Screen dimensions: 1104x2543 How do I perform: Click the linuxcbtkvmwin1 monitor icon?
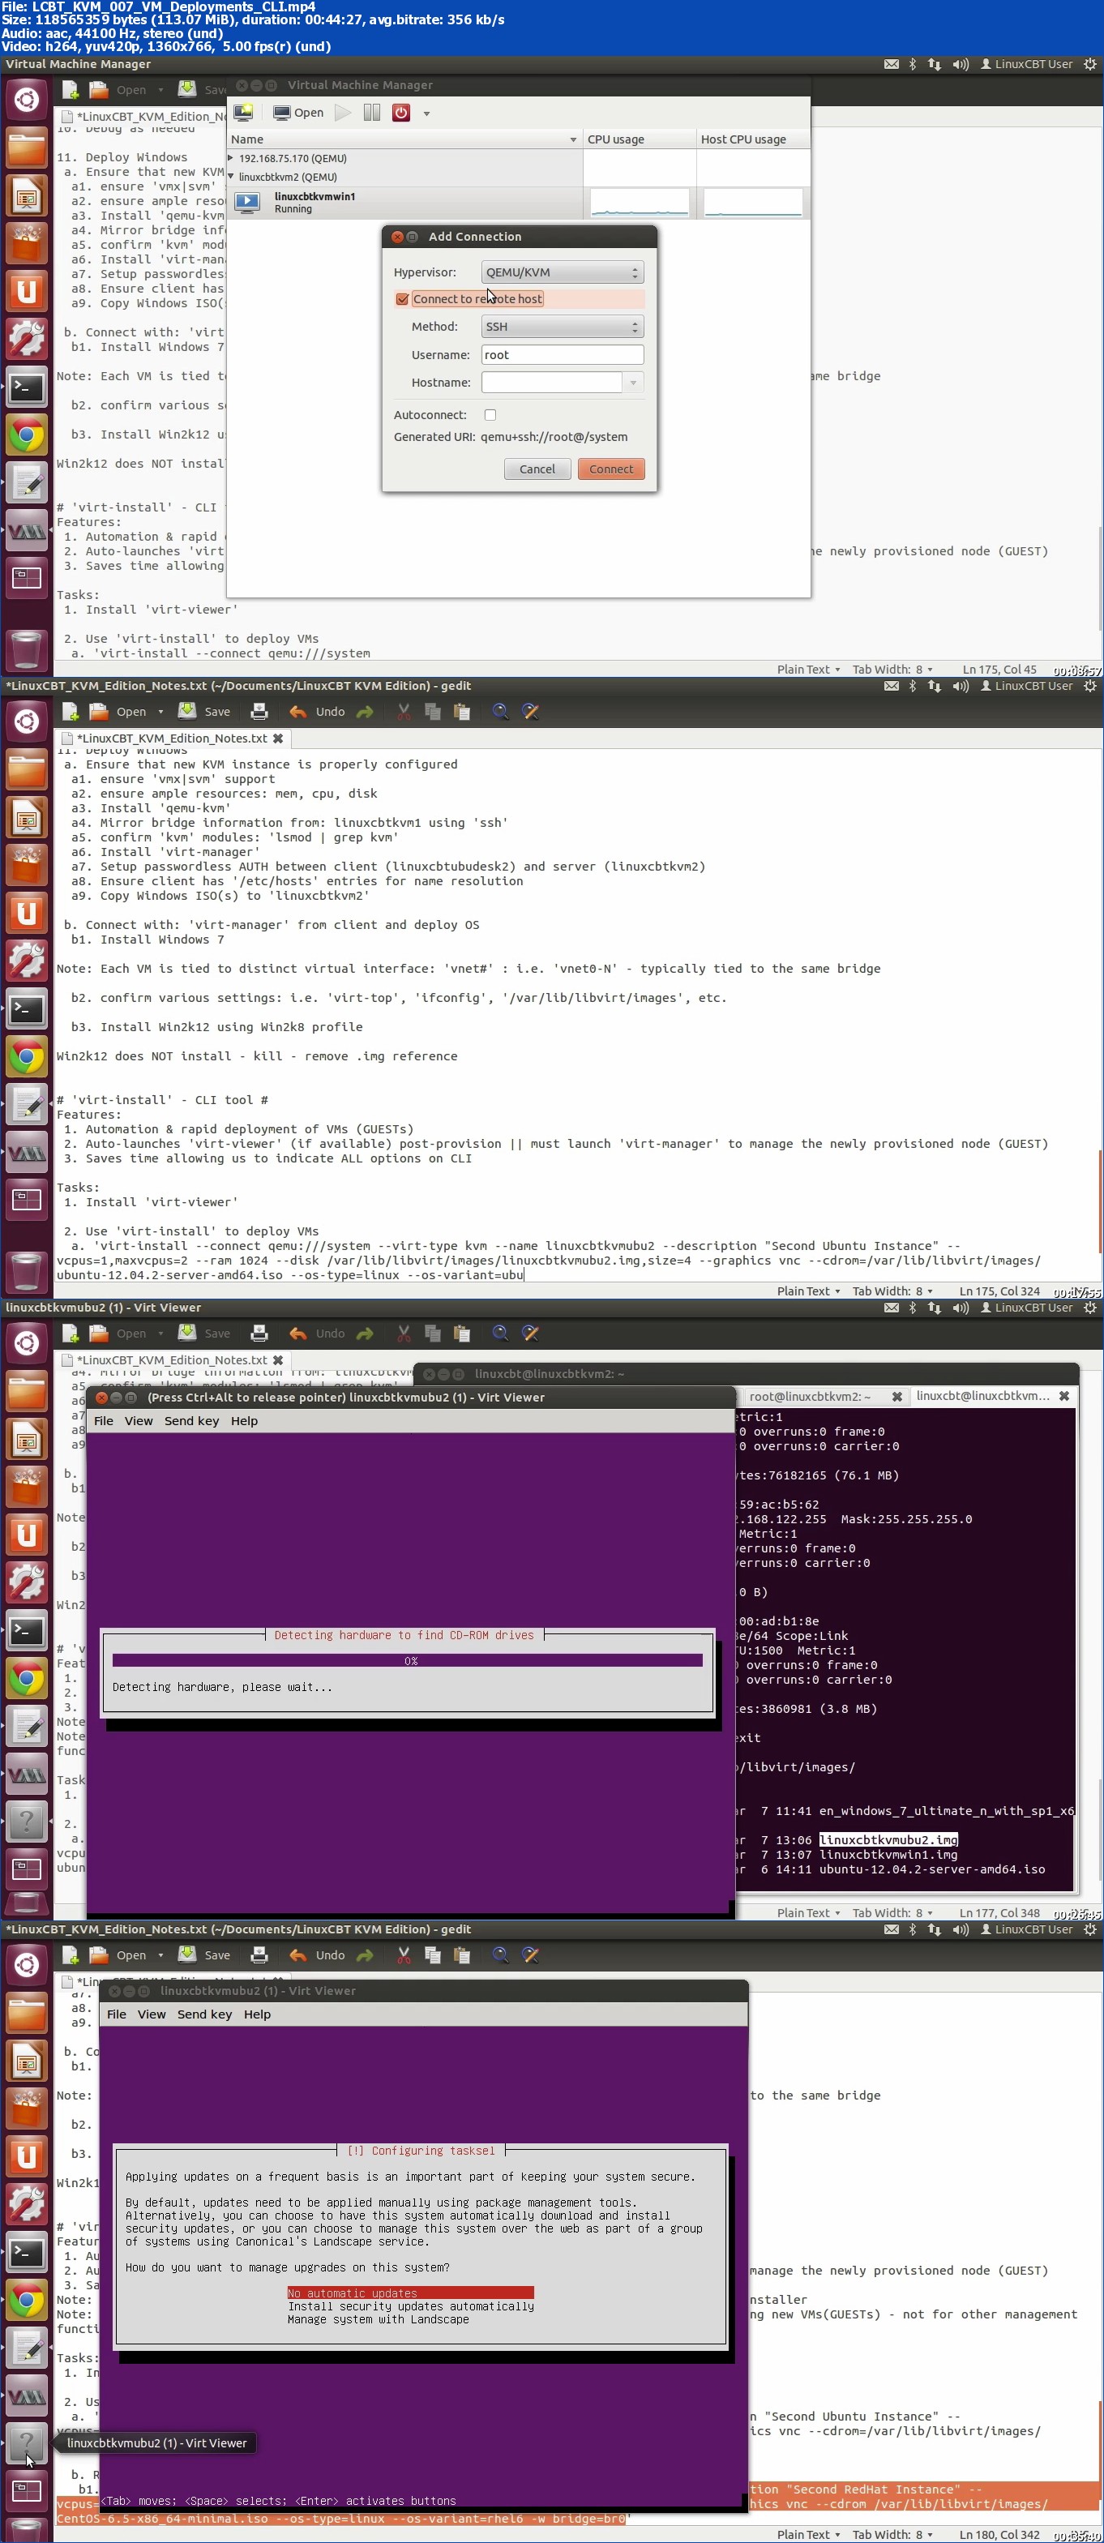pos(247,203)
